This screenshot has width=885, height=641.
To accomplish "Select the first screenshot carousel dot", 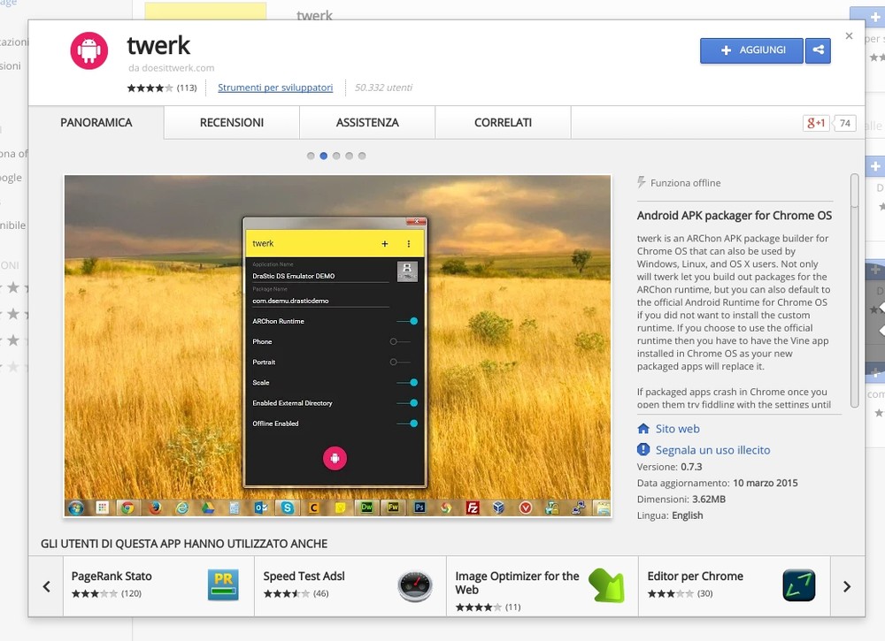I will point(311,156).
